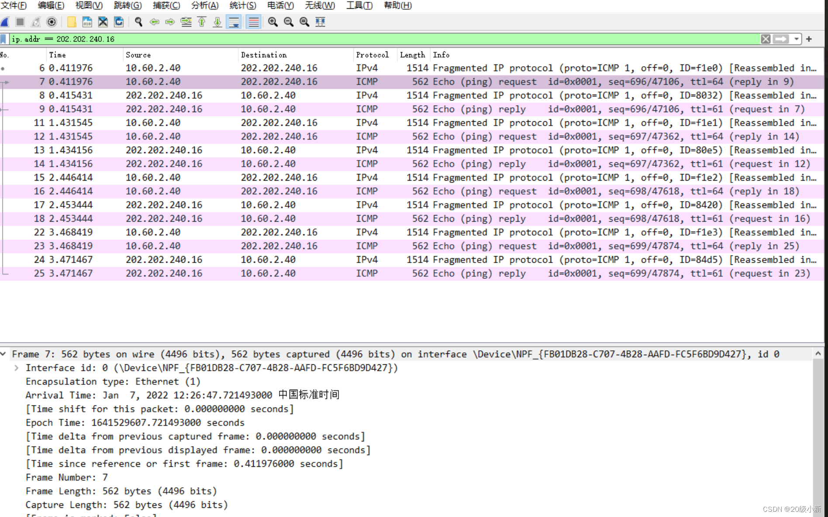Reload this capture file
This screenshot has width=828, height=517.
(119, 22)
